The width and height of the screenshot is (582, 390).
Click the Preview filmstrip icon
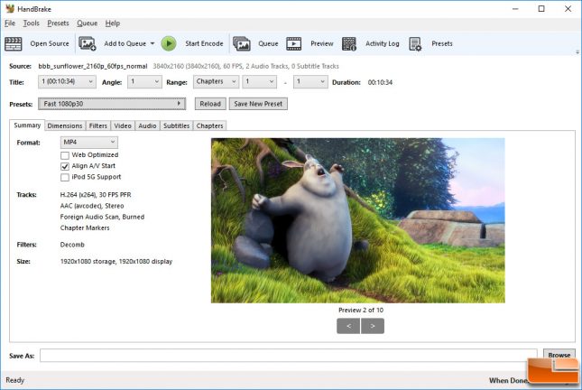[293, 44]
